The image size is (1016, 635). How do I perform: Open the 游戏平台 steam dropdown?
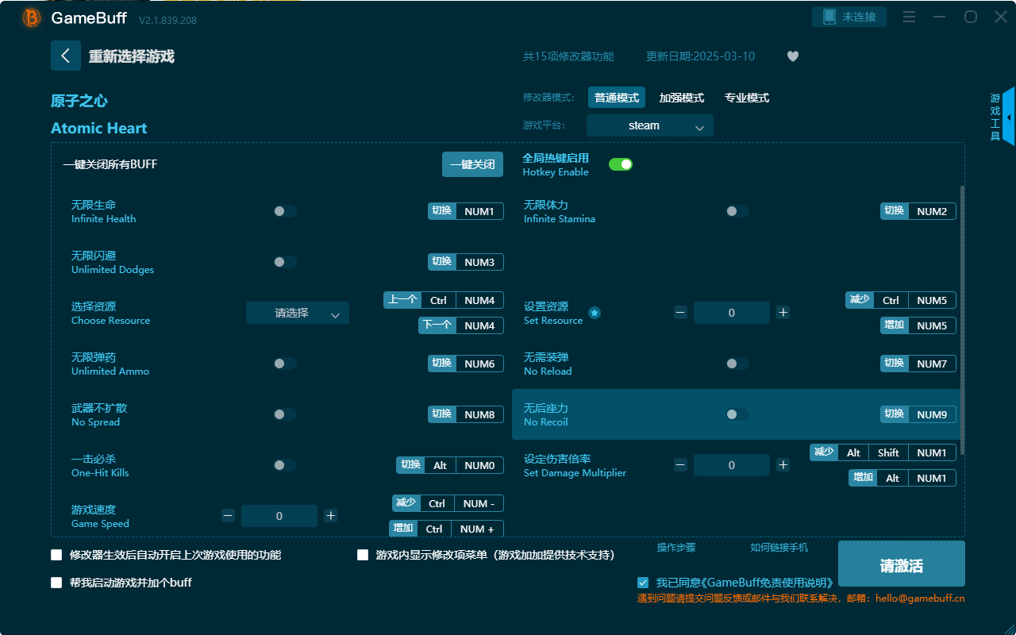(x=649, y=125)
